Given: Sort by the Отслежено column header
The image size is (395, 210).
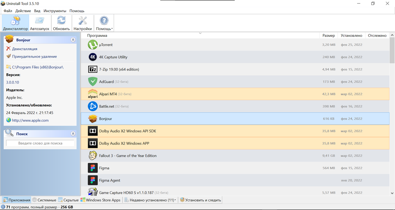Looking at the screenshot, I should coord(377,35).
